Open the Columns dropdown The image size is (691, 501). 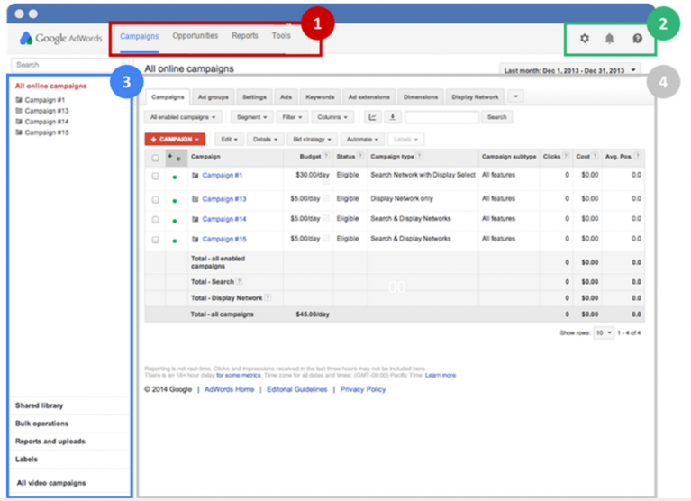(332, 117)
